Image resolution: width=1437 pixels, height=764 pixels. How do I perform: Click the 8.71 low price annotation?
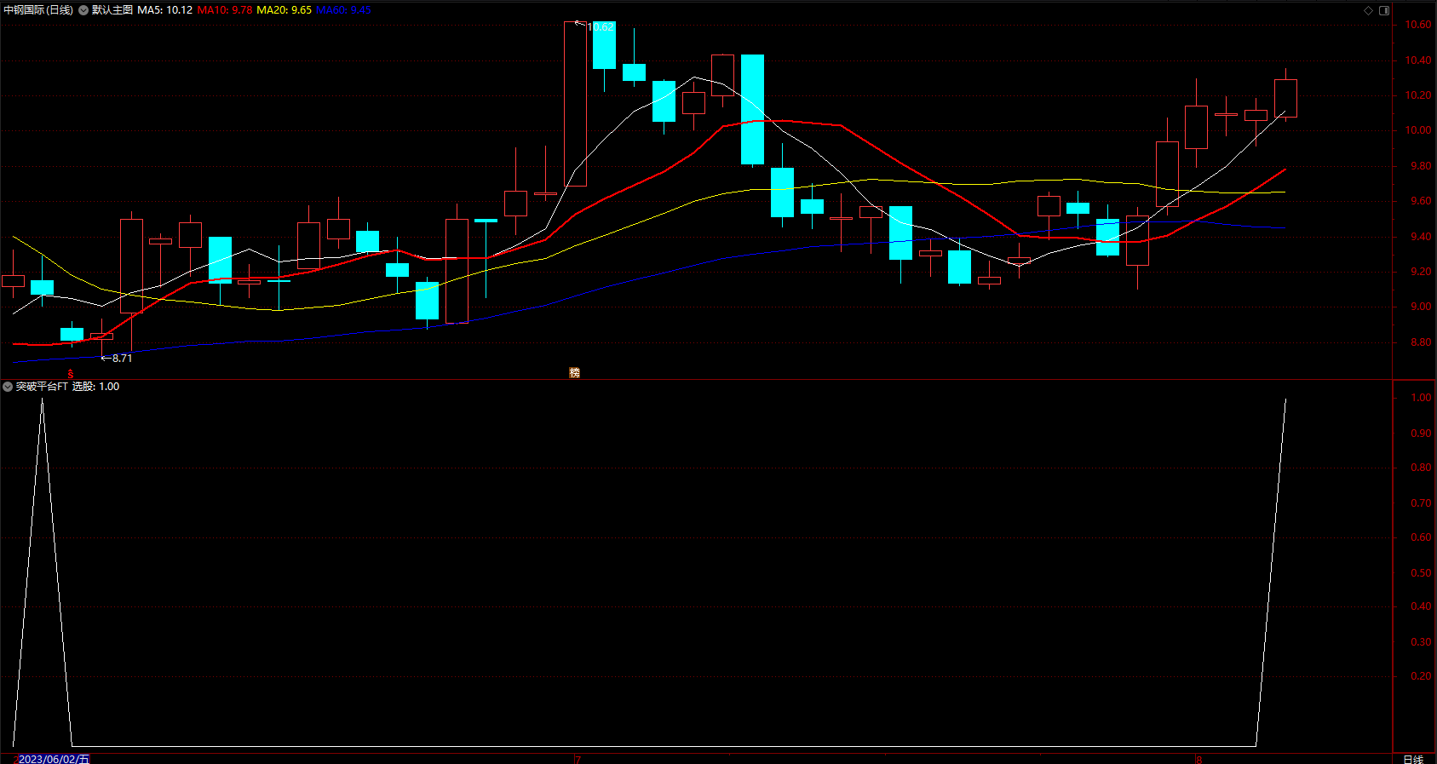[122, 358]
